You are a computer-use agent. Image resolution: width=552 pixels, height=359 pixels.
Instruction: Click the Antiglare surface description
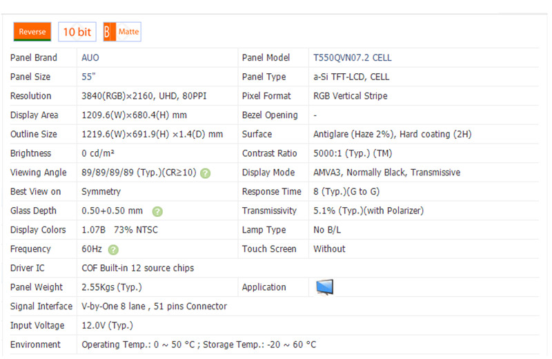tap(392, 135)
